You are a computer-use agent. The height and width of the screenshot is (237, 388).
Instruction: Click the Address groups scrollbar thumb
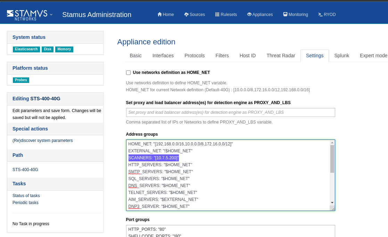click(x=332, y=159)
